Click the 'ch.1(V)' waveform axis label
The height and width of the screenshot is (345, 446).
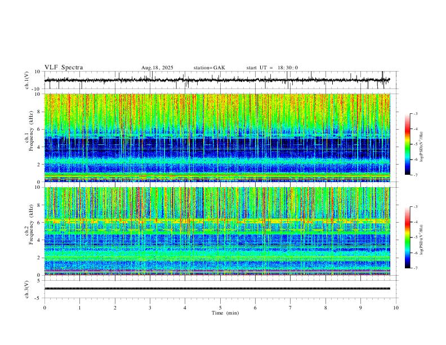[27, 80]
